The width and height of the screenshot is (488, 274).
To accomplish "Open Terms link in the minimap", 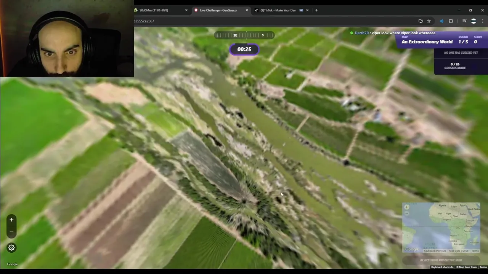I will (475, 251).
